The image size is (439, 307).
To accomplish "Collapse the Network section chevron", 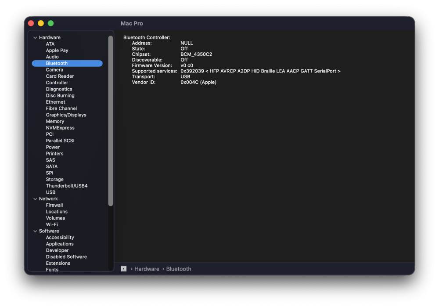I will coord(35,199).
